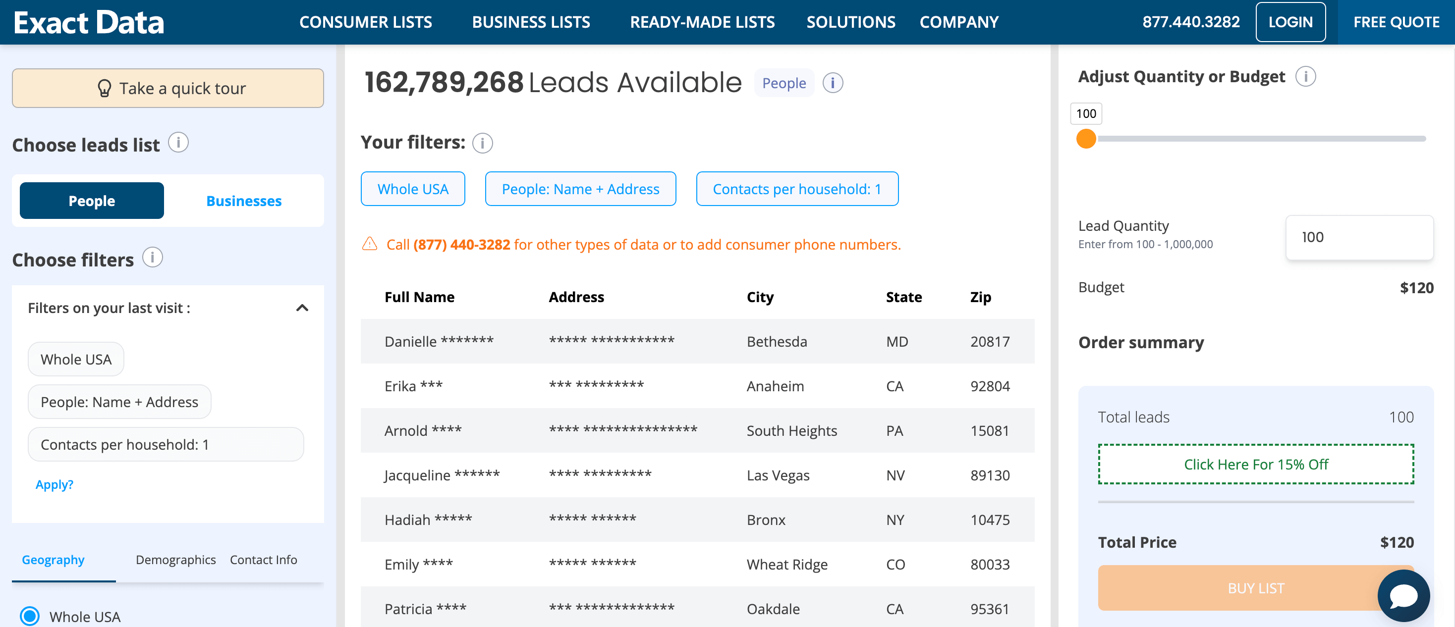Switch to the Contact Info tab
The width and height of the screenshot is (1455, 627).
pyautogui.click(x=263, y=559)
